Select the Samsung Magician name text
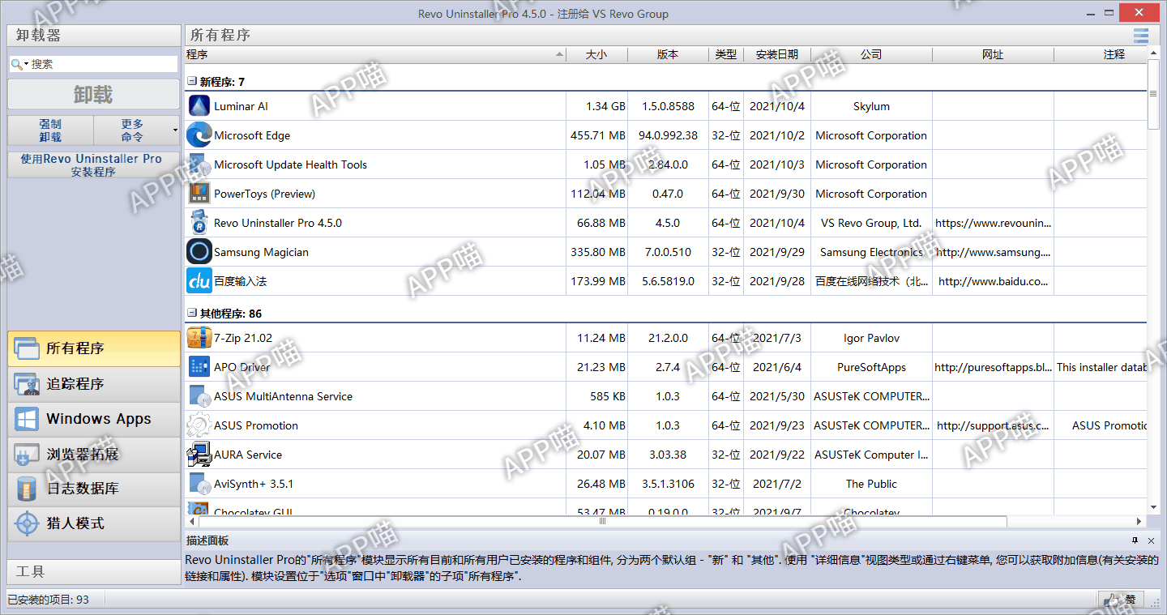The width and height of the screenshot is (1167, 615). tap(261, 252)
